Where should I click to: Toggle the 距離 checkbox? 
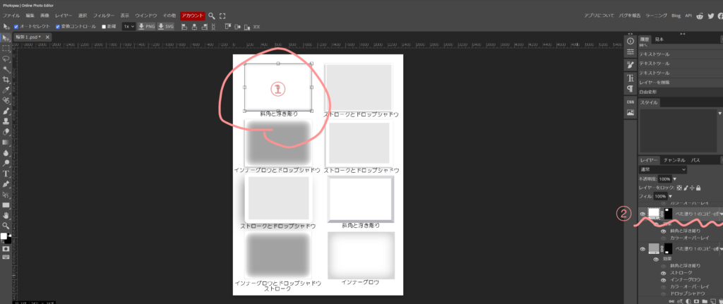[x=104, y=27]
